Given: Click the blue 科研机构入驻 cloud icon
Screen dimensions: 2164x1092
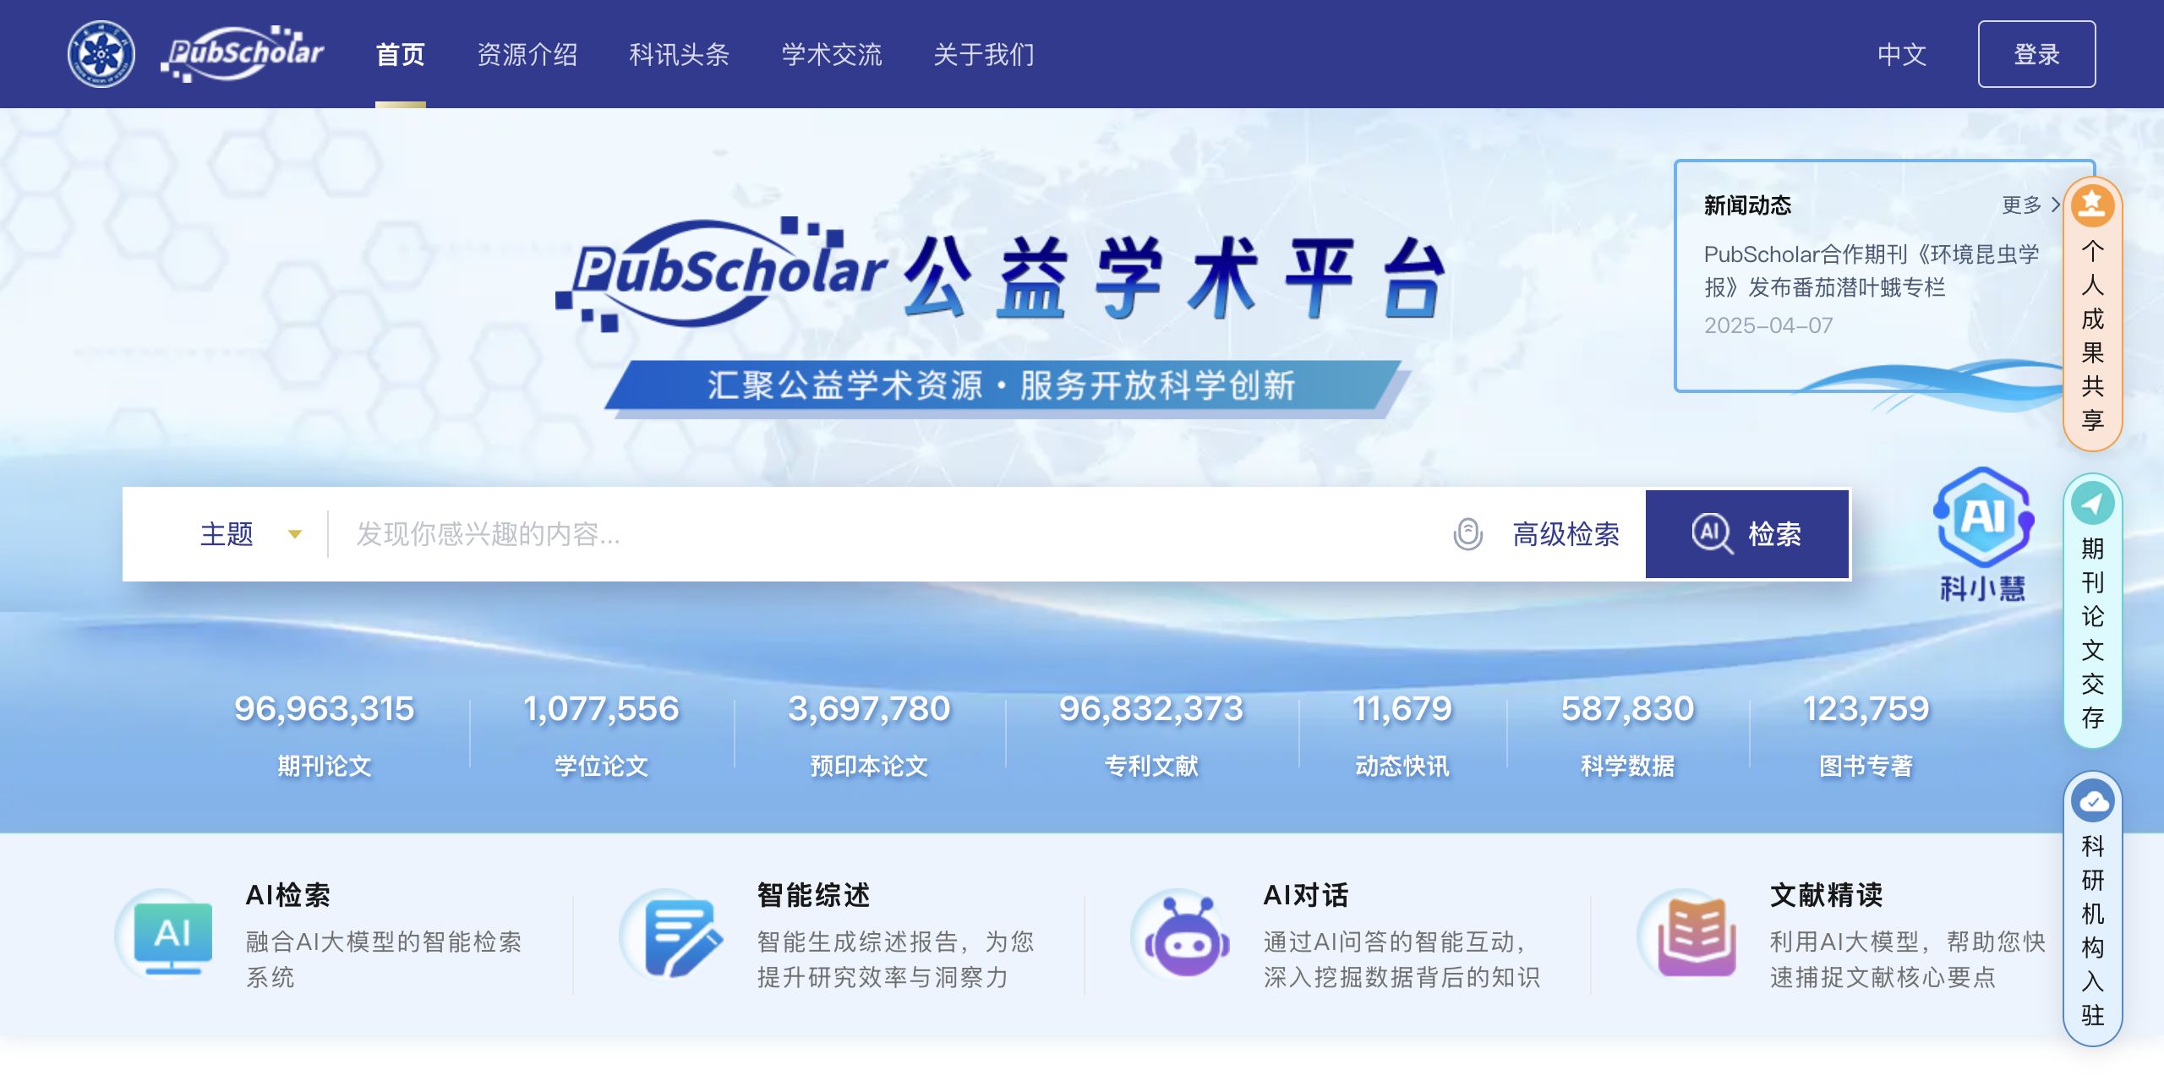Looking at the screenshot, I should coord(2092,801).
